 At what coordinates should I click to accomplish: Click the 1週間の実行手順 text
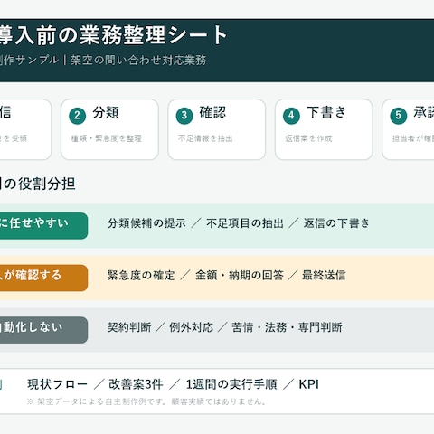231,384
